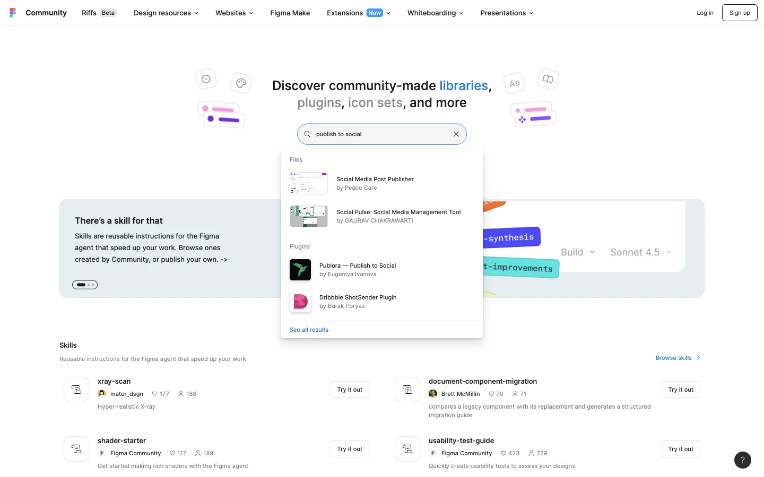Click the -synthesis purple tag
This screenshot has width=764, height=477.
(x=511, y=237)
